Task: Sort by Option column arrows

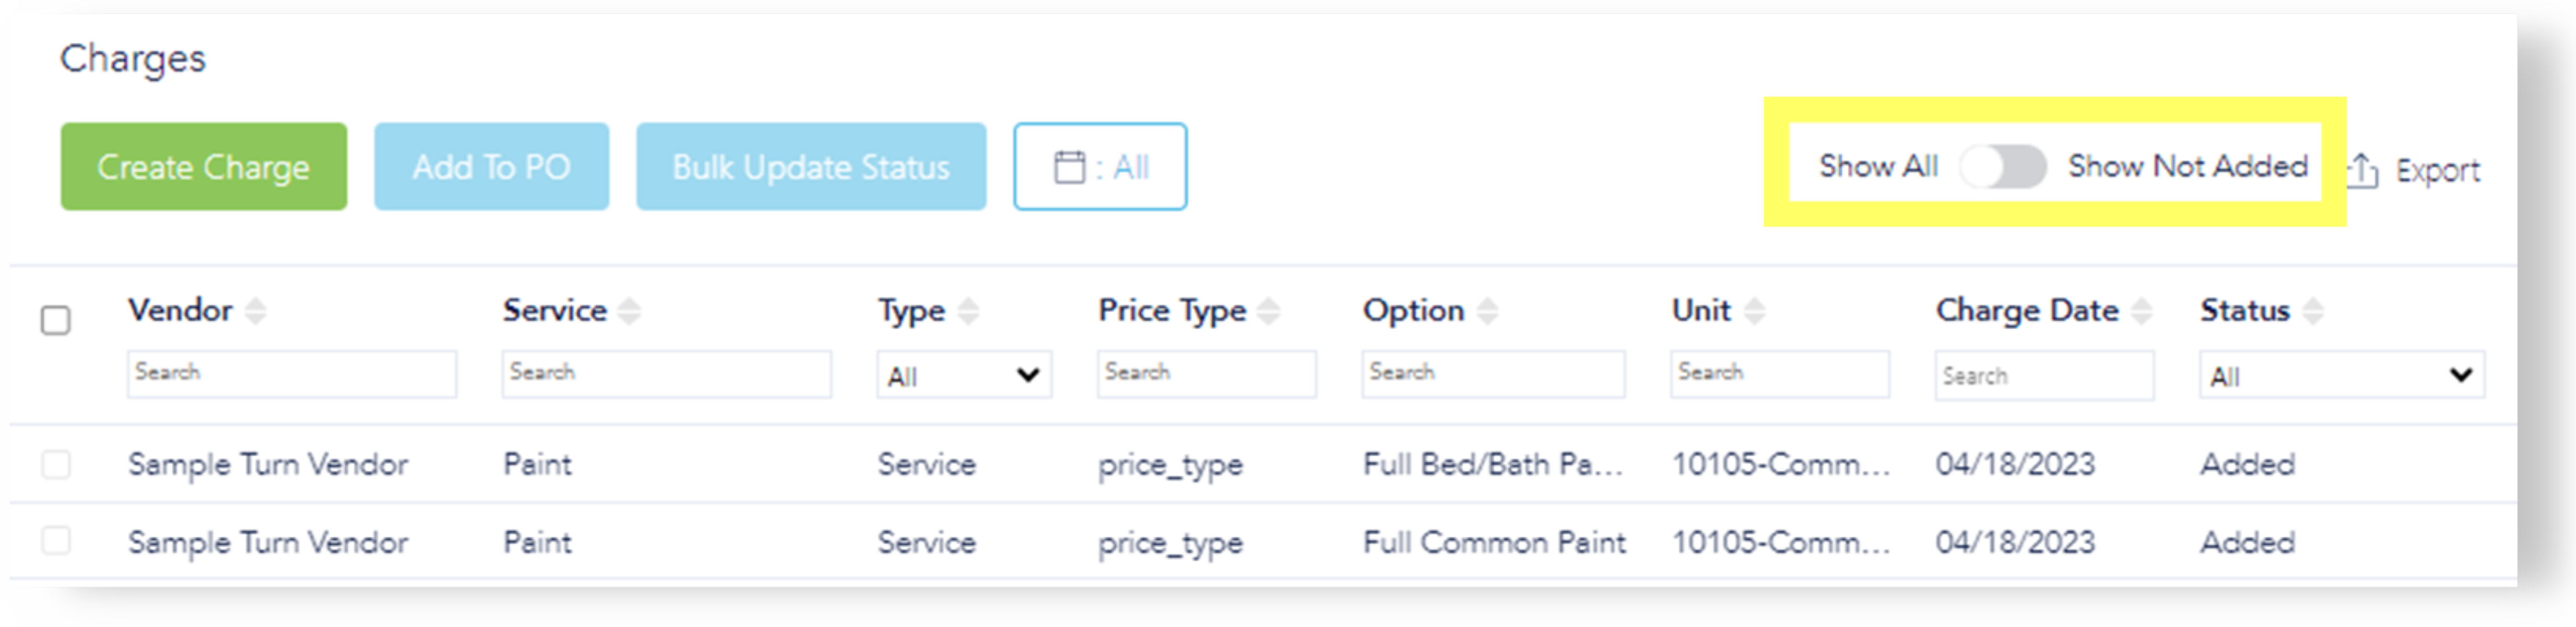Action: [x=1487, y=311]
